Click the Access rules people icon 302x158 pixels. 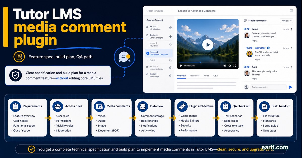point(58,106)
